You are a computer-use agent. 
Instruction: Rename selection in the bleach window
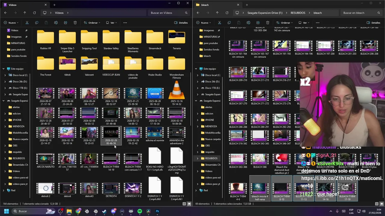tap(248, 22)
